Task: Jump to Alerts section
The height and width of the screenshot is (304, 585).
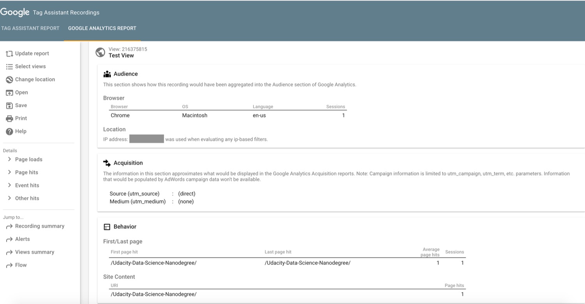Action: (x=23, y=239)
